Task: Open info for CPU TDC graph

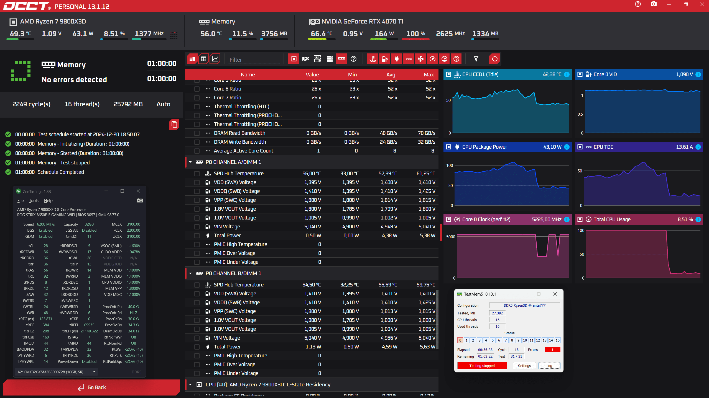Action: [698, 147]
